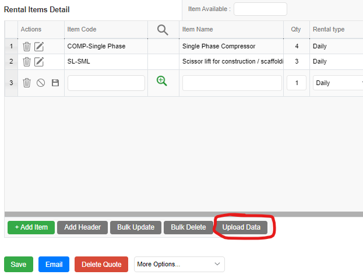Save row 3 using the floppy disk icon
363x278 pixels.
coord(55,83)
